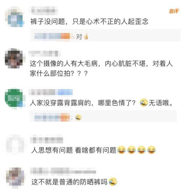The height and width of the screenshot is (192, 187).
Task: Select comment 这不就是普通的防晒裤吗
Action: (x=69, y=182)
